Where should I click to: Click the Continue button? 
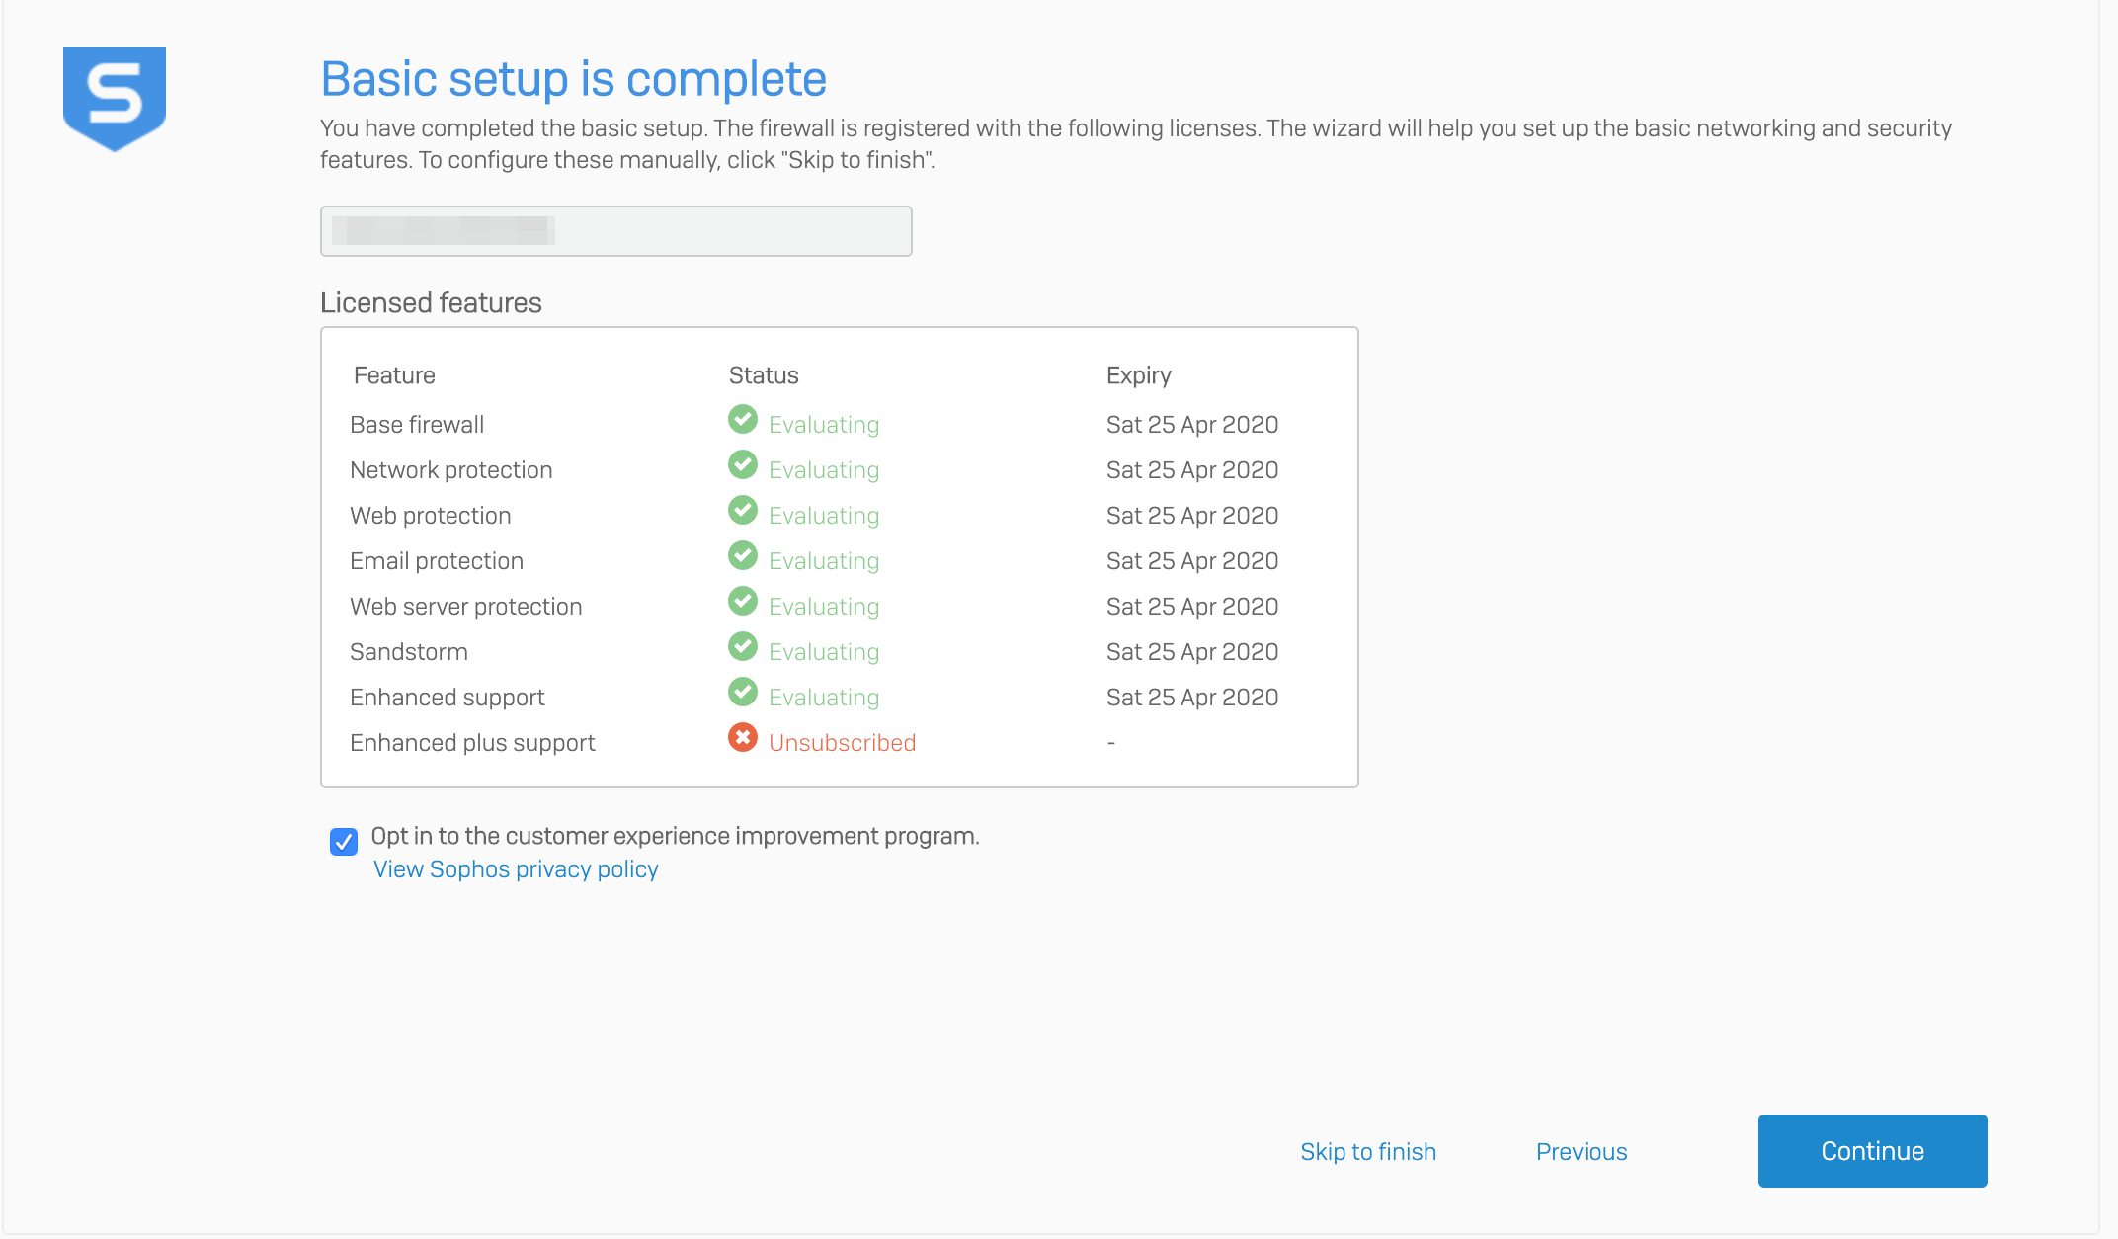tap(1873, 1151)
